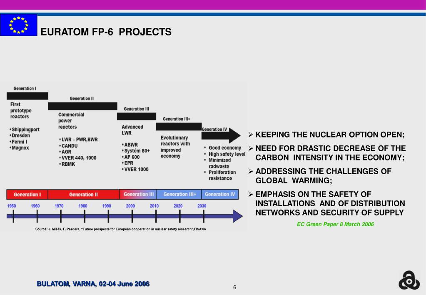Select 'EMPHASIS ON THE SAFETY OF INSTALLATIONS' text
The height and width of the screenshot is (295, 426).
(x=330, y=203)
